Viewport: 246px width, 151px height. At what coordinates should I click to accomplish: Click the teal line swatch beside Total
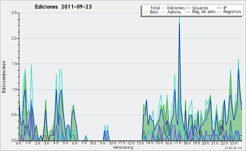(146, 8)
